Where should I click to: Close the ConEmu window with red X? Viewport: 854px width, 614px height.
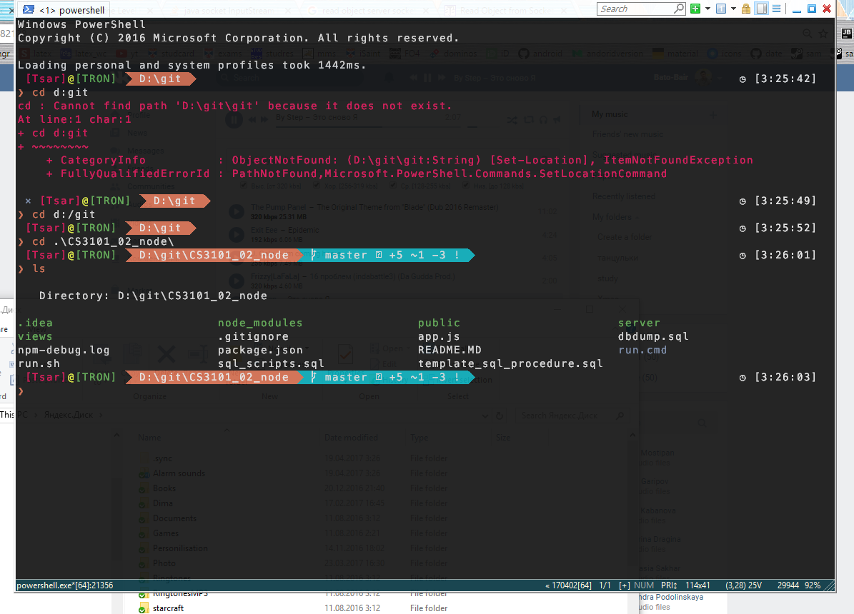827,9
